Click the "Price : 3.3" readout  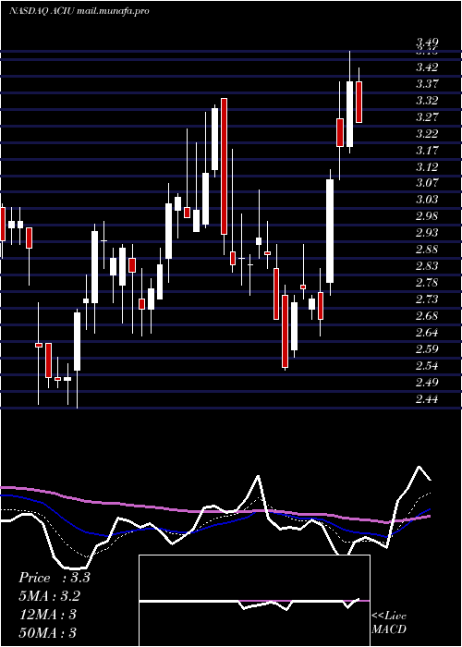point(55,578)
